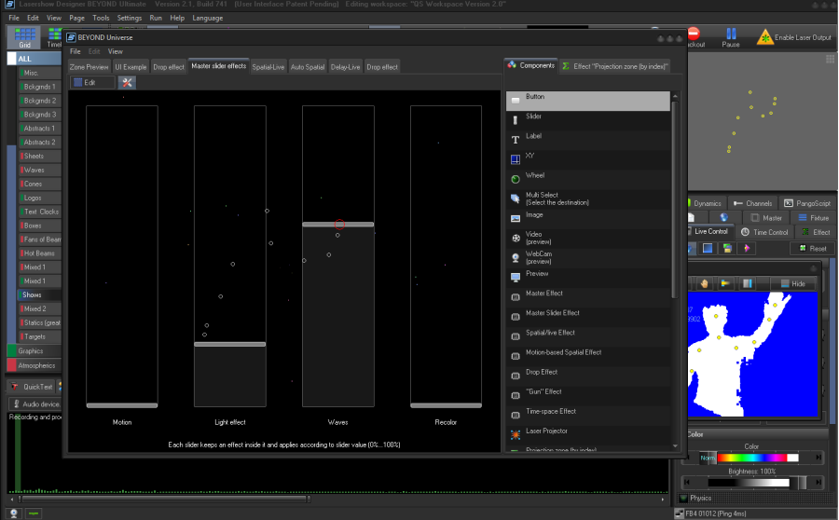Image resolution: width=839 pixels, height=520 pixels.
Task: Select the Wheel component icon
Action: [x=515, y=177]
